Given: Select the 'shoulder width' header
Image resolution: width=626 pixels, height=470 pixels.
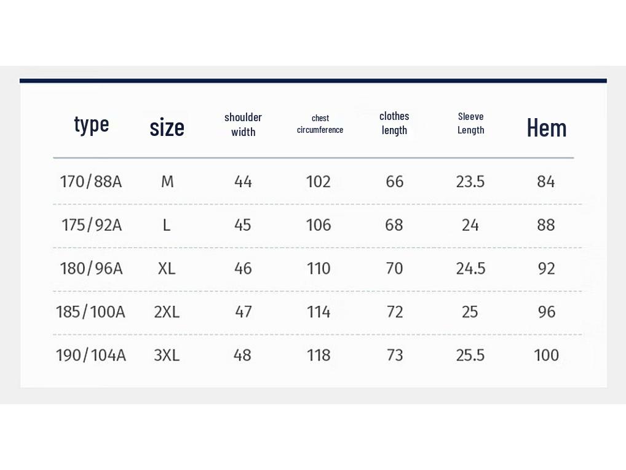Looking at the screenshot, I should point(243,125).
